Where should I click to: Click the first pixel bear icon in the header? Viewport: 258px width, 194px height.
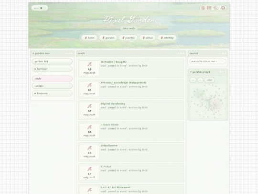[x=203, y=8]
